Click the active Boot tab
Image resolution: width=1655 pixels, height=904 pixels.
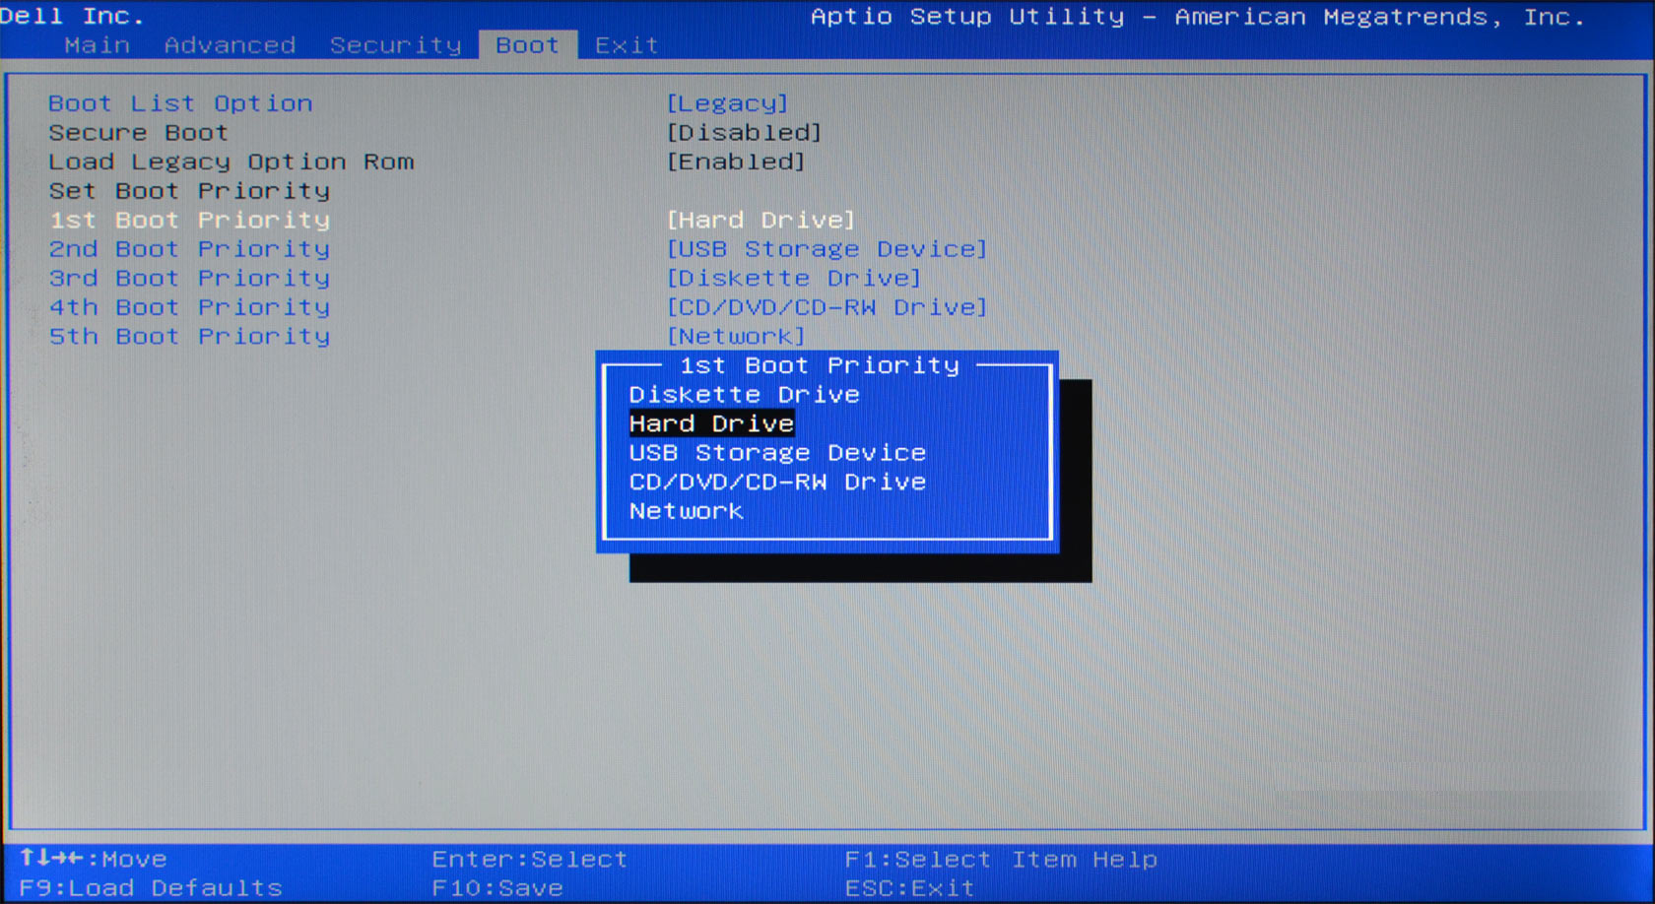527,45
